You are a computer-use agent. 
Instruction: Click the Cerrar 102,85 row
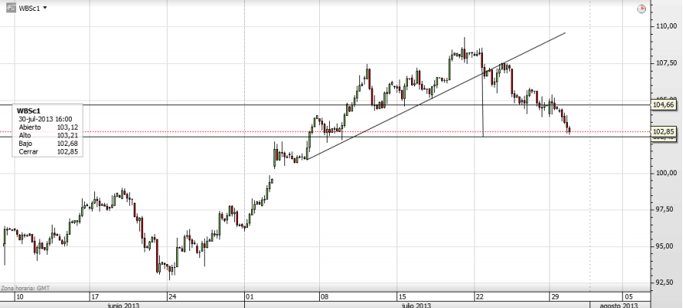click(48, 152)
